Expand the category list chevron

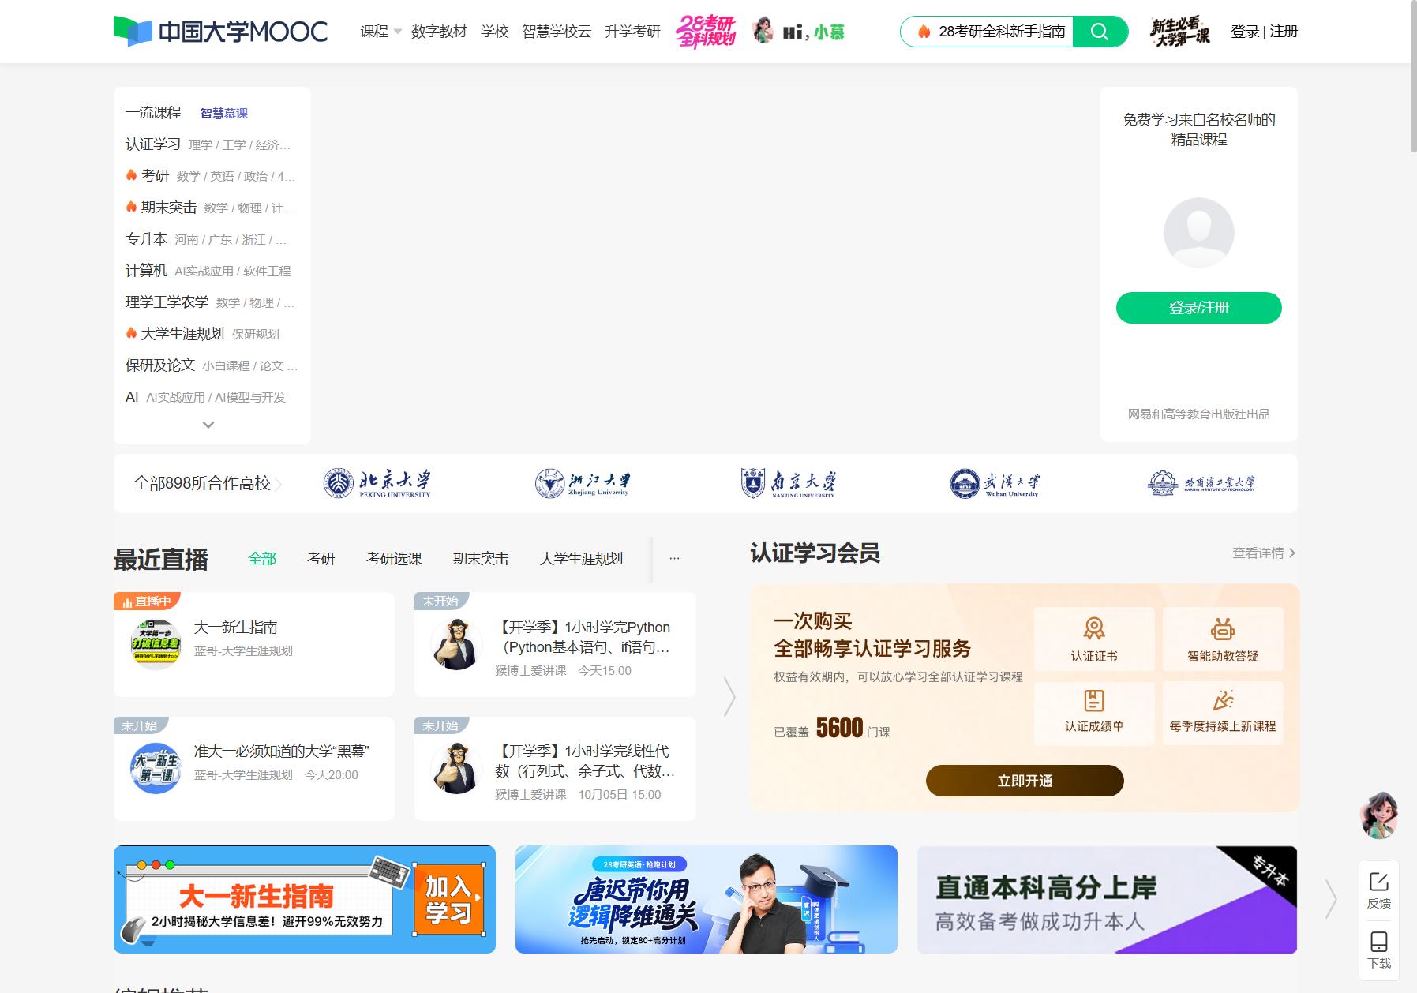click(x=208, y=425)
